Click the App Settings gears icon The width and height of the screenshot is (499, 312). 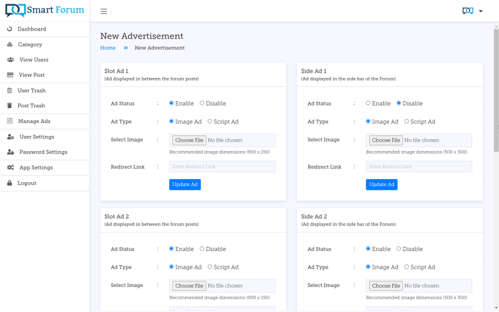pyautogui.click(x=11, y=167)
